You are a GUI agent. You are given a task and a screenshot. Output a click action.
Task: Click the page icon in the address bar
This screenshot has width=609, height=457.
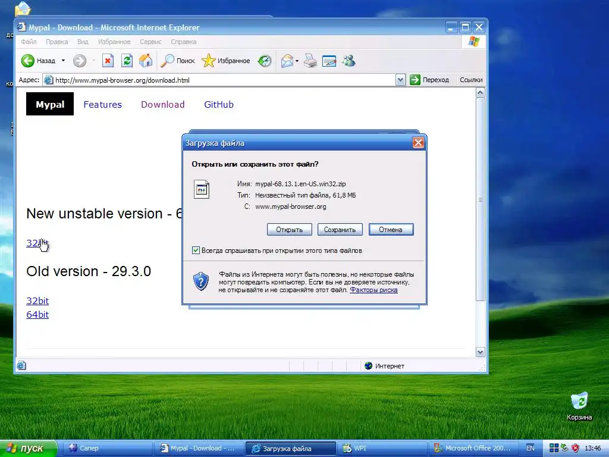click(x=49, y=80)
